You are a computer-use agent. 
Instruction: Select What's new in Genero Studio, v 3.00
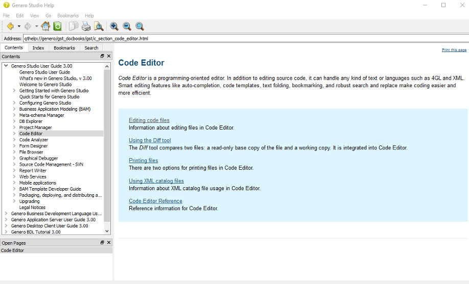tap(56, 78)
